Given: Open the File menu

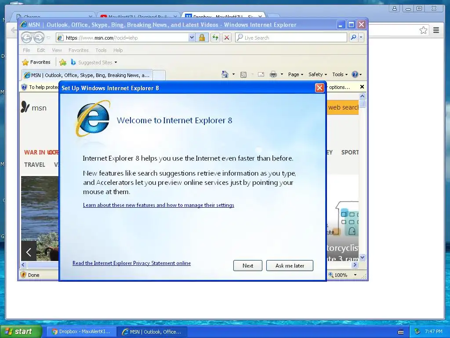Looking at the screenshot, I should (x=26, y=50).
